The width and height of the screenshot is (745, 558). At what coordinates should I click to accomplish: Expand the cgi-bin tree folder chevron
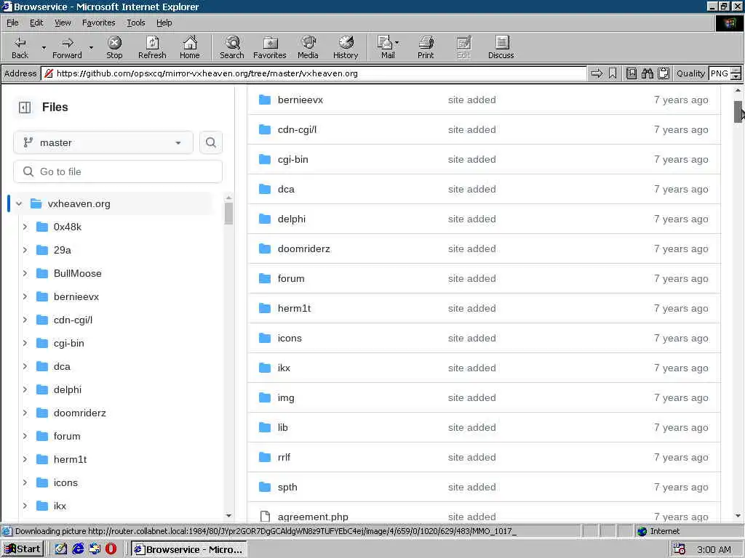pos(25,343)
